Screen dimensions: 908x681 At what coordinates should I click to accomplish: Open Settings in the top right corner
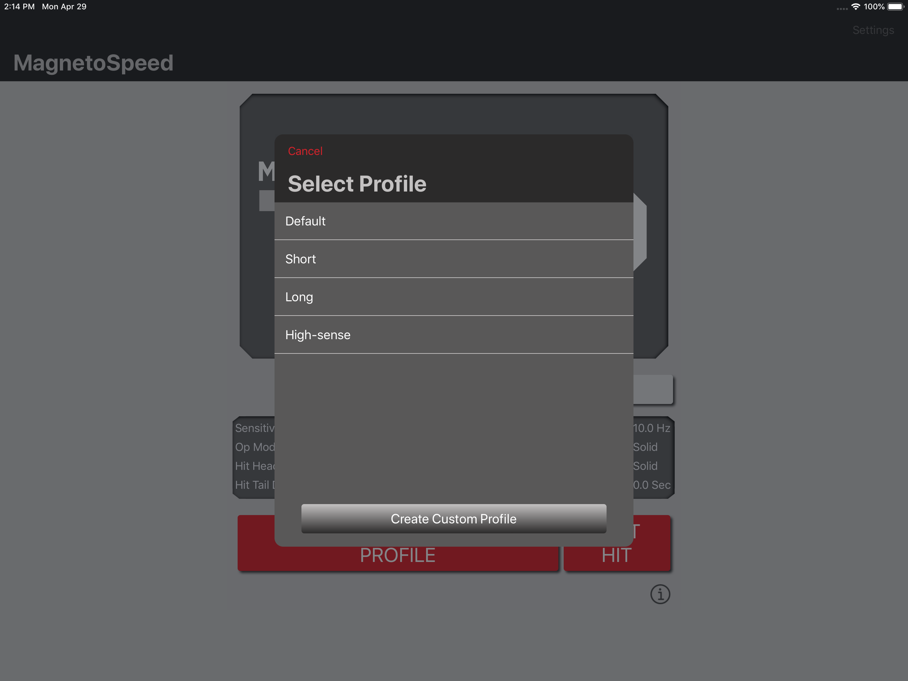[x=873, y=30]
